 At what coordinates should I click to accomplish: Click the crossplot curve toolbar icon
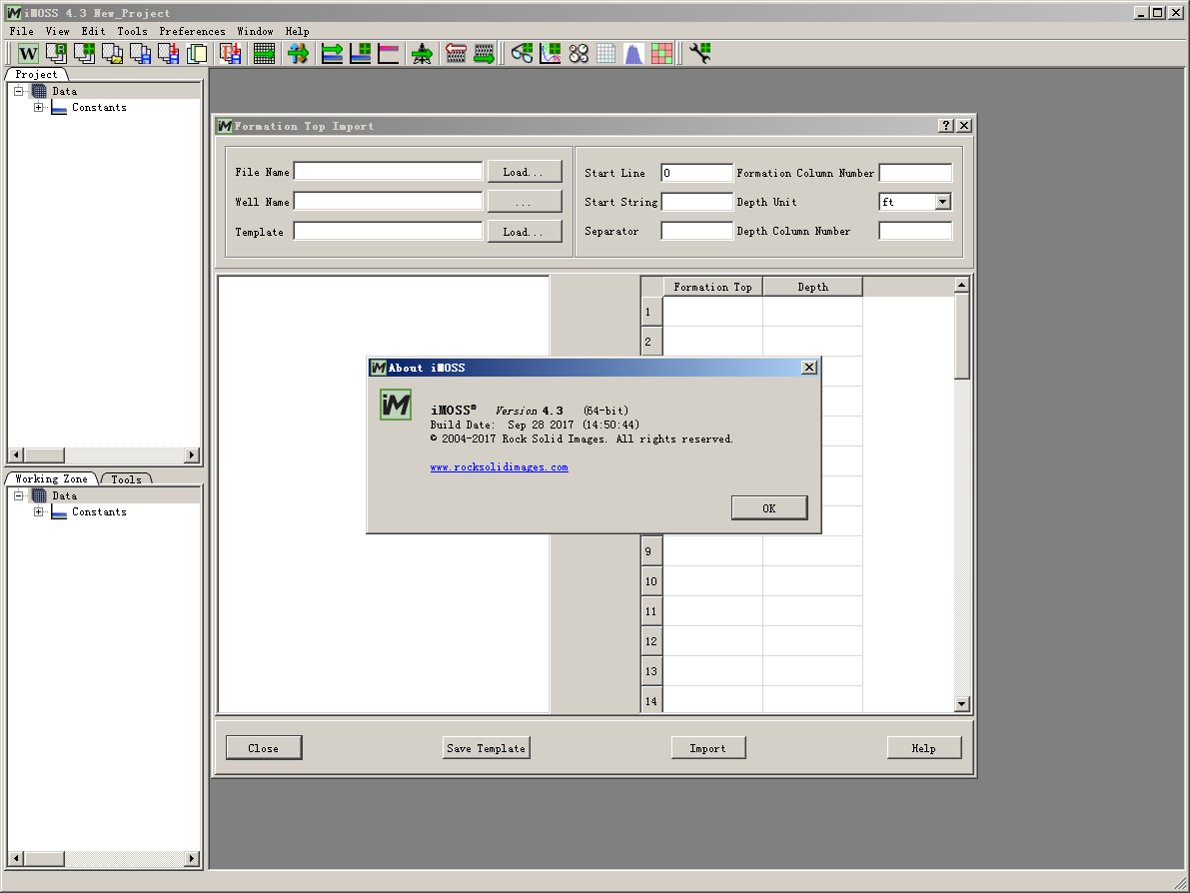[x=551, y=53]
